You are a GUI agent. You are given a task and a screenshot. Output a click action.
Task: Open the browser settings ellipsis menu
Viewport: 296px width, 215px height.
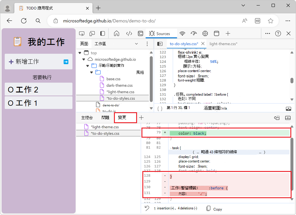coord(288,21)
